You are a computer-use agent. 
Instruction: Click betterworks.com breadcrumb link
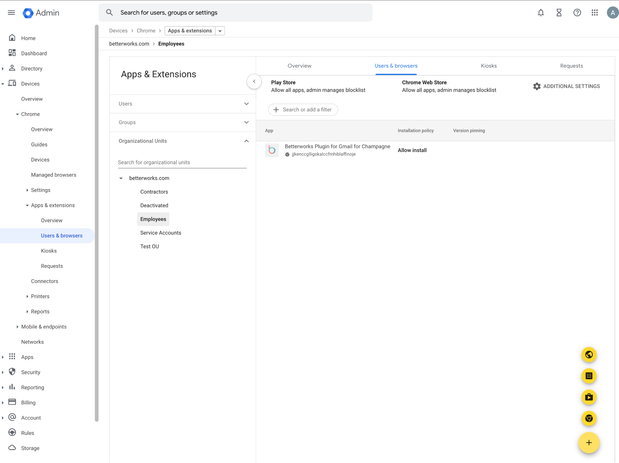coord(129,44)
